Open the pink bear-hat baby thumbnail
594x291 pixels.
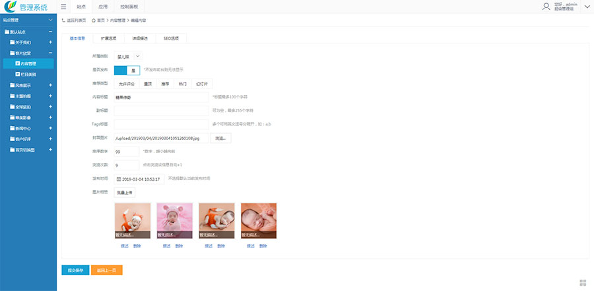175,220
